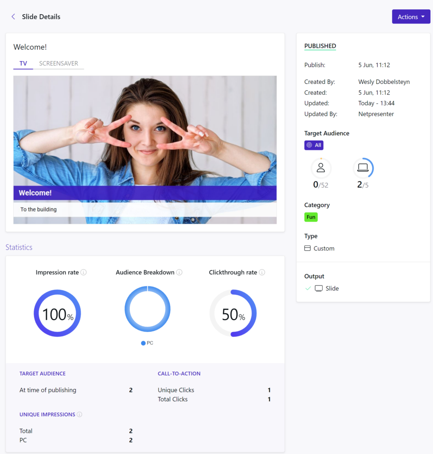
Task: Switch to the SCREENSAVER preview tab
Action: pyautogui.click(x=59, y=63)
